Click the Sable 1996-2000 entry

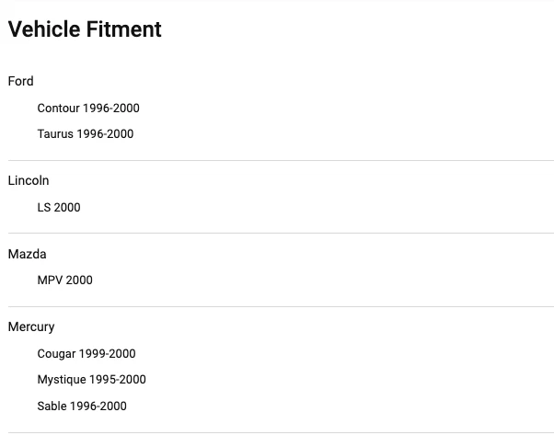point(82,406)
